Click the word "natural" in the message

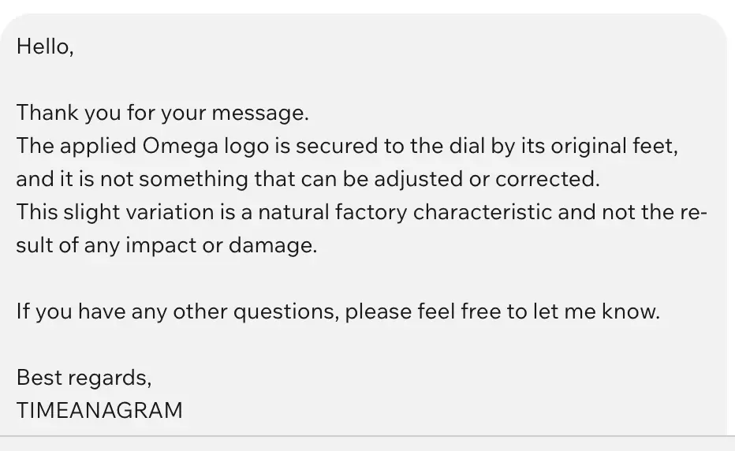[308, 213]
